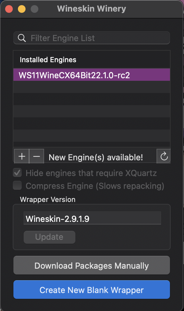Open Download Packages Manually
The height and width of the screenshot is (311, 184).
point(92,265)
